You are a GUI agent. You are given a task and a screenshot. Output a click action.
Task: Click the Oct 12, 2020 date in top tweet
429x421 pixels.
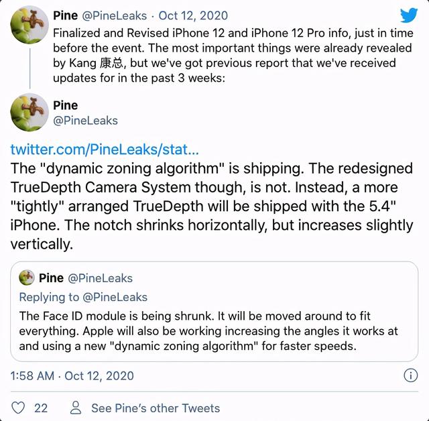coord(193,15)
